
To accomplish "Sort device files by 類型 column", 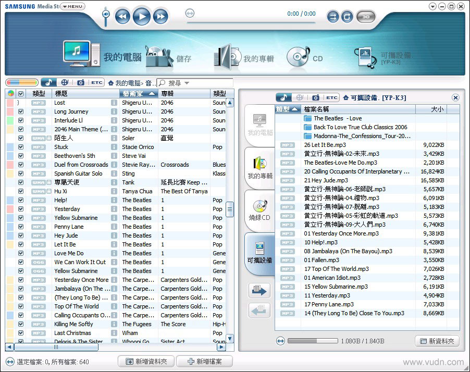I will 288,109.
